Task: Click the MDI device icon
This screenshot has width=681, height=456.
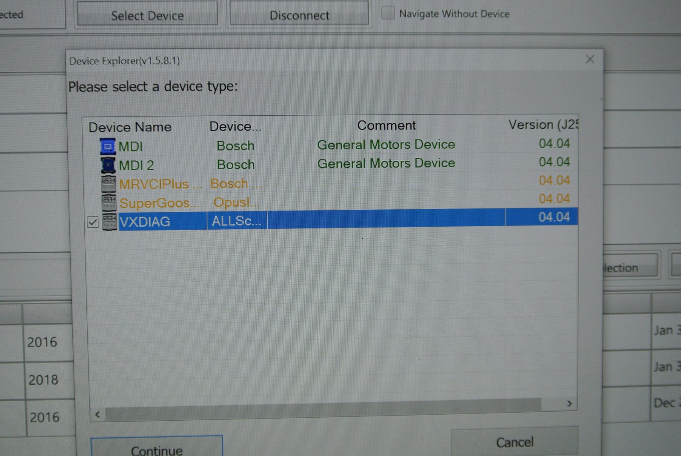Action: tap(108, 146)
